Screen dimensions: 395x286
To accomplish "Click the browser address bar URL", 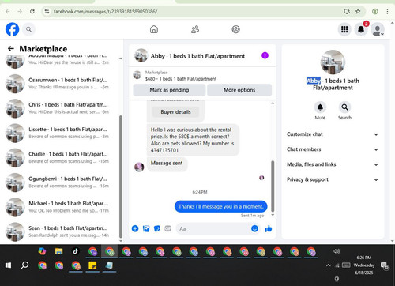I will pyautogui.click(x=105, y=11).
